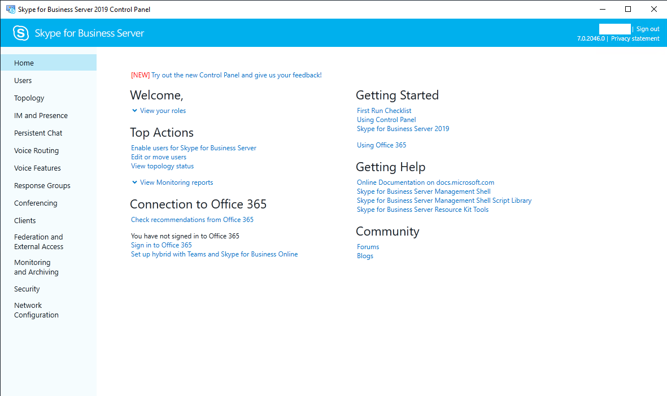Open Online Documentation on docs.microsoft.com
Viewport: 667px width, 396px height.
click(425, 182)
